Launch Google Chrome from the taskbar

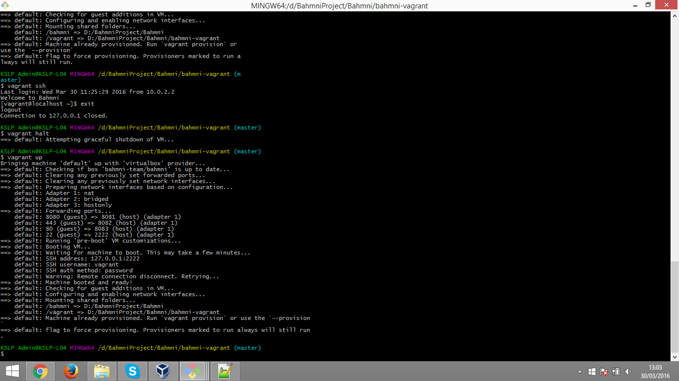40,371
